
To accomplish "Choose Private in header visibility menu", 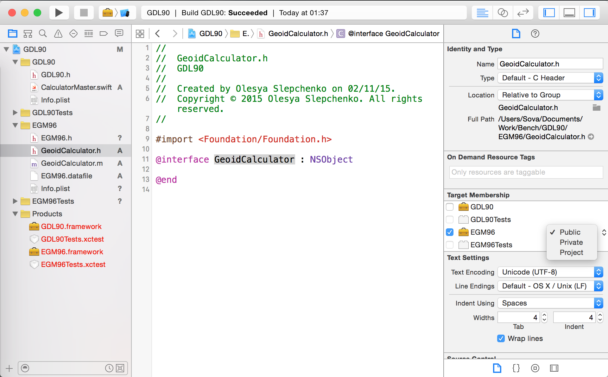I will click(571, 242).
